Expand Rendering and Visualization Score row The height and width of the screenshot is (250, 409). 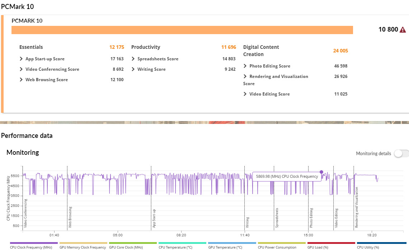(x=245, y=77)
